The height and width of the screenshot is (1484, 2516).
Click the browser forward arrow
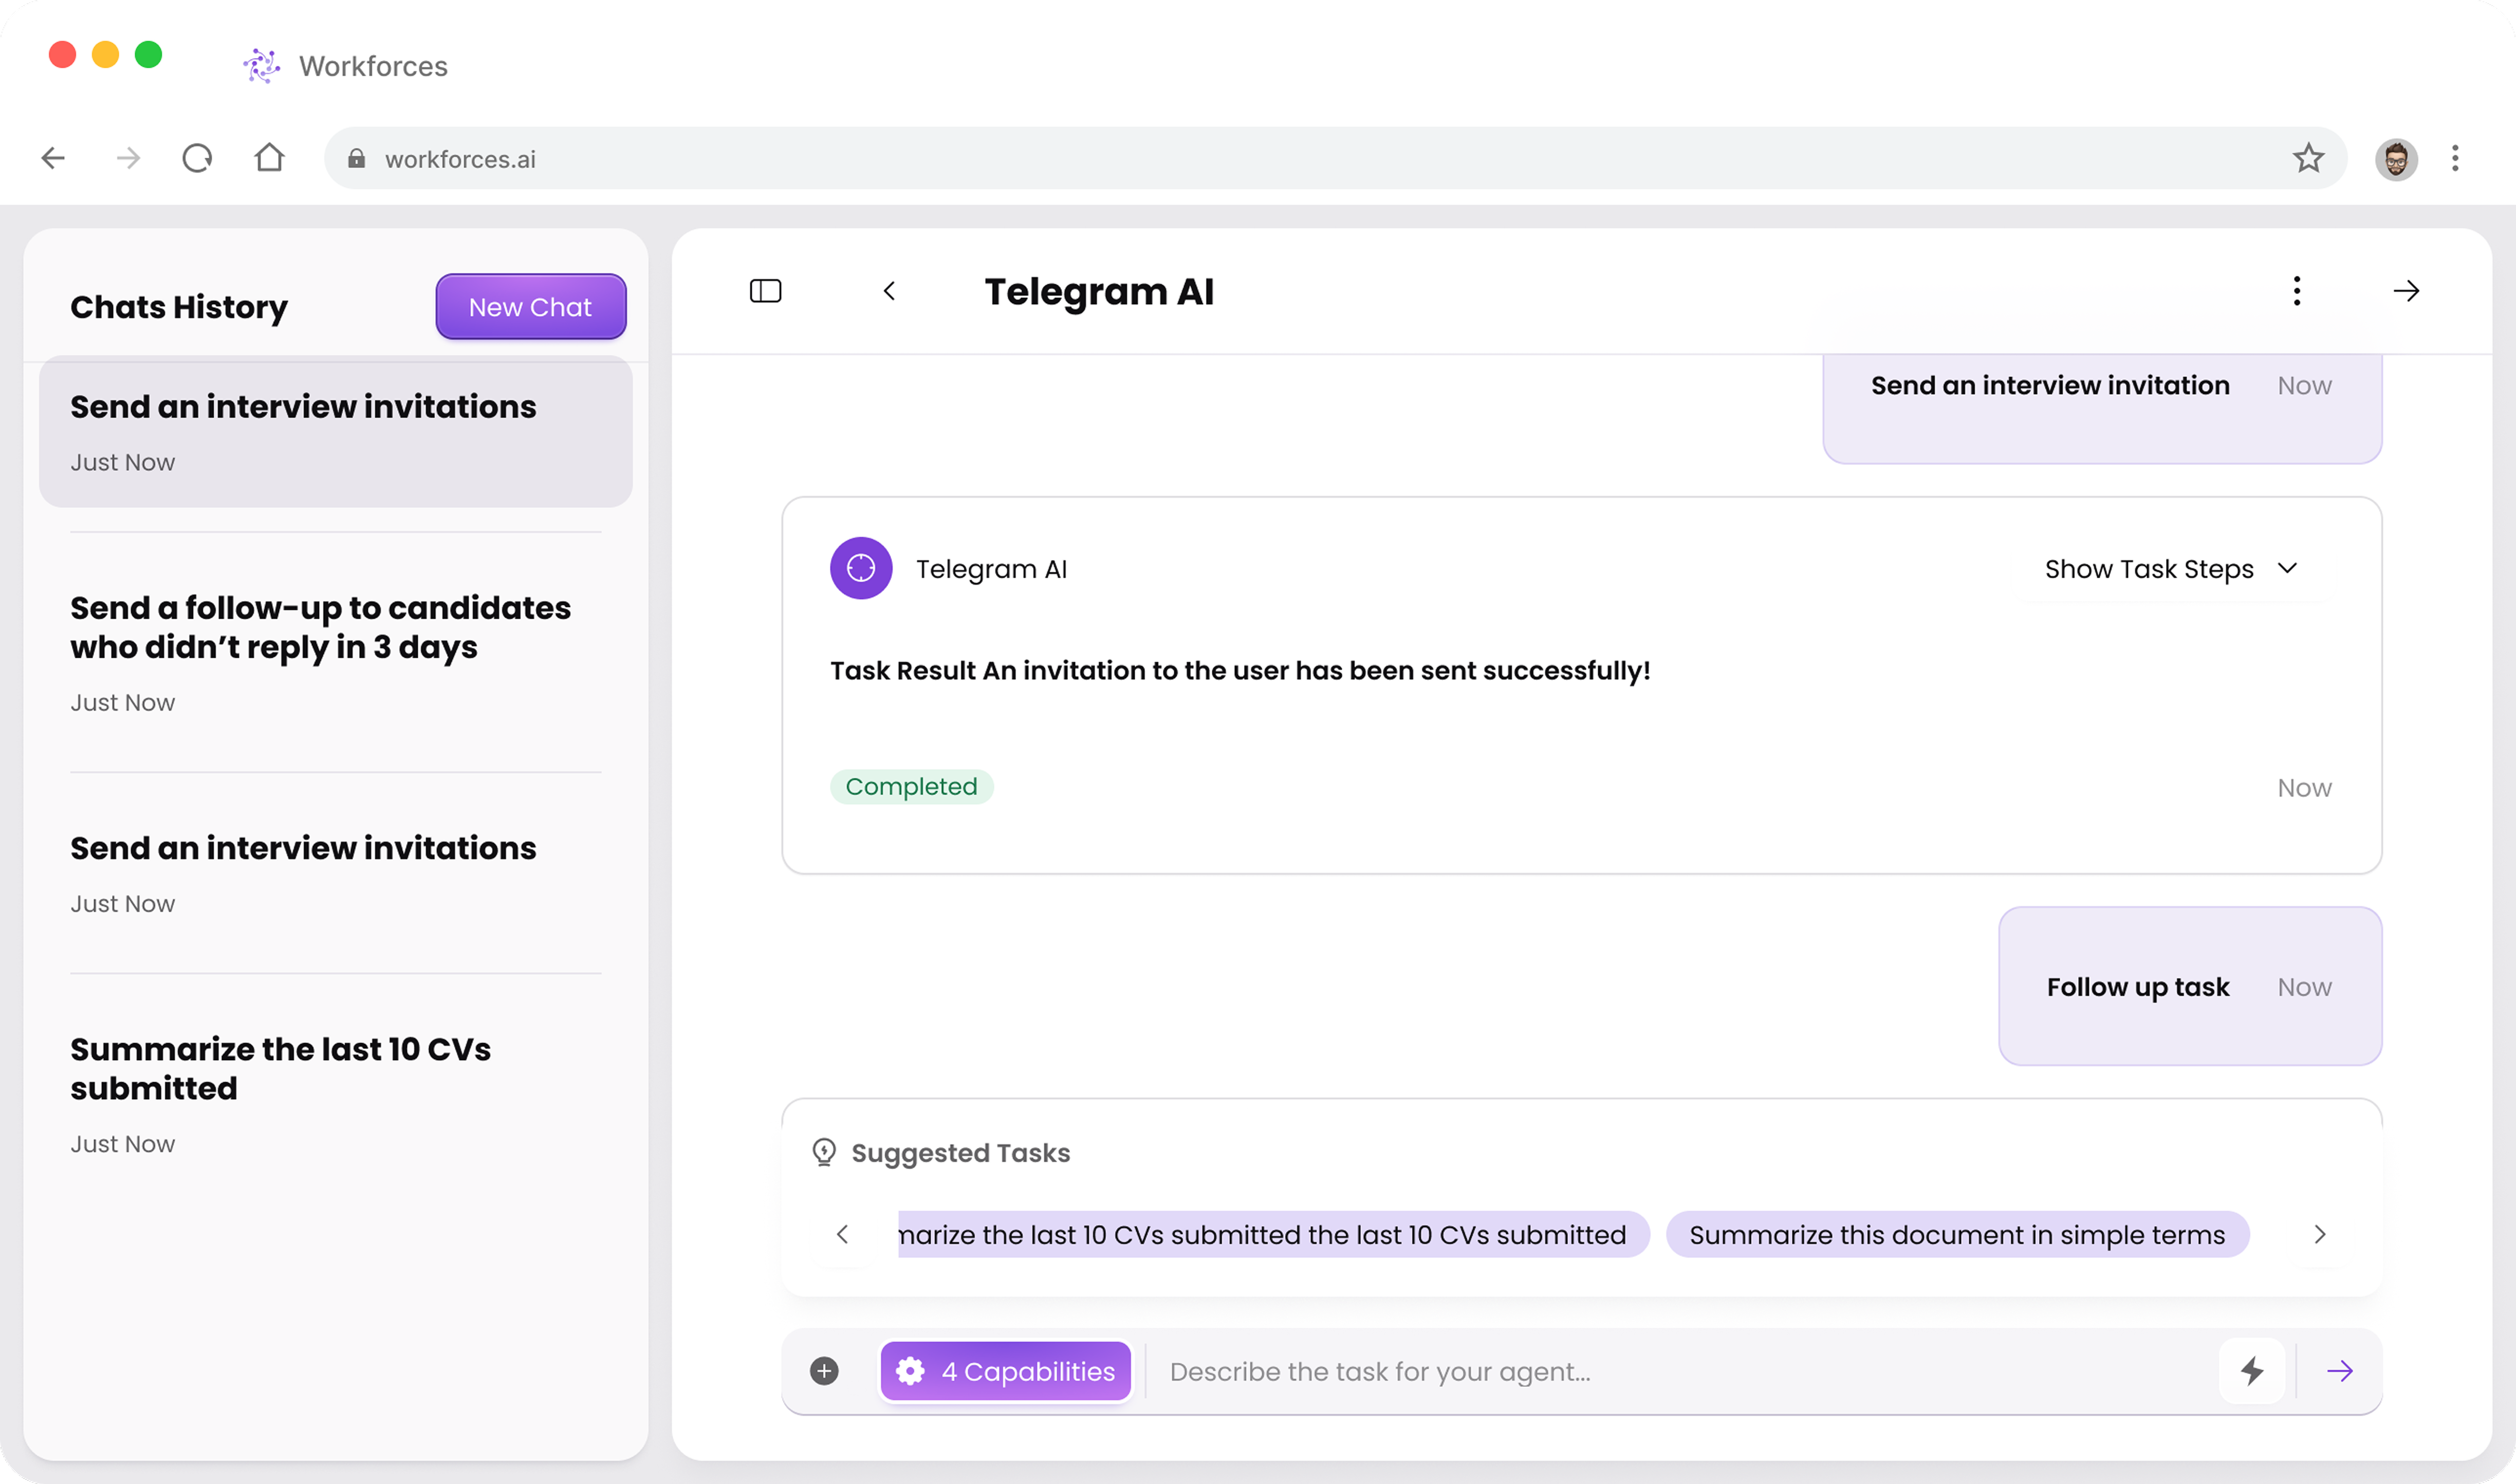[127, 158]
